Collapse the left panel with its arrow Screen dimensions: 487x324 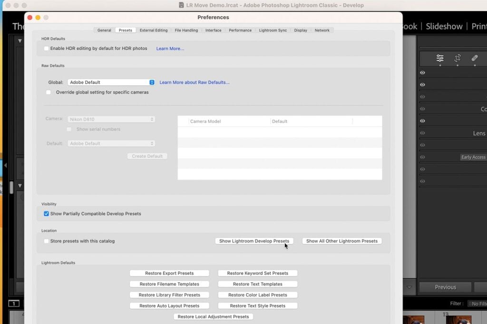[5, 165]
